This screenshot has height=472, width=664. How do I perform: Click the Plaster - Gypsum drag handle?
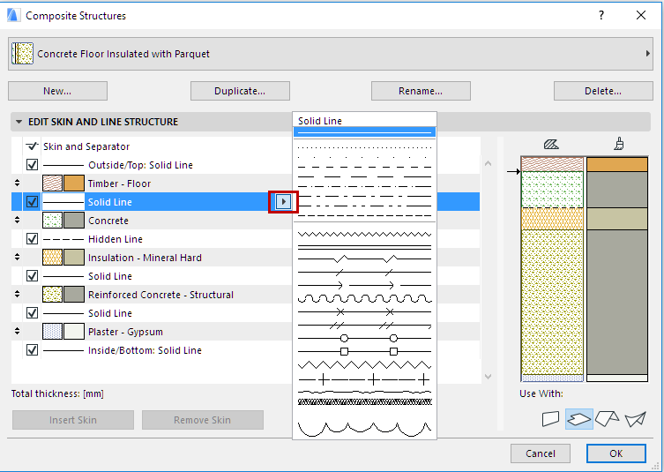point(17,331)
